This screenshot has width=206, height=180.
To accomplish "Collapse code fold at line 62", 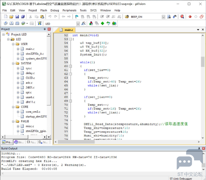I will tap(70, 74).
